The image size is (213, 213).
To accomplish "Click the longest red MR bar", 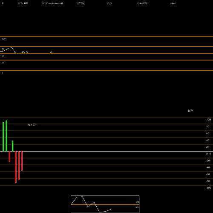I will click(16, 167).
